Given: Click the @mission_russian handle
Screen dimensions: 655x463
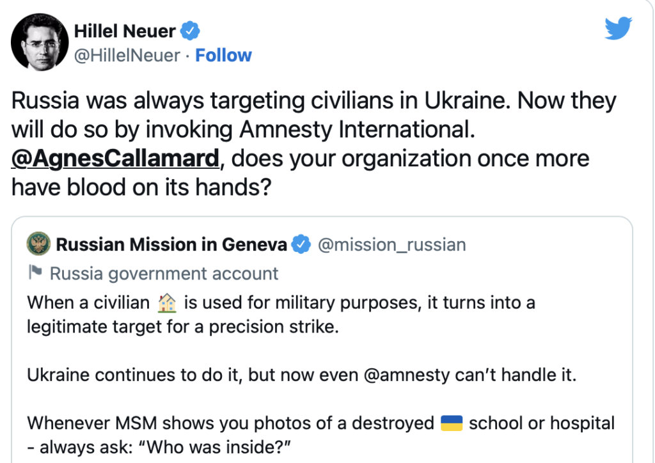Looking at the screenshot, I should point(391,244).
